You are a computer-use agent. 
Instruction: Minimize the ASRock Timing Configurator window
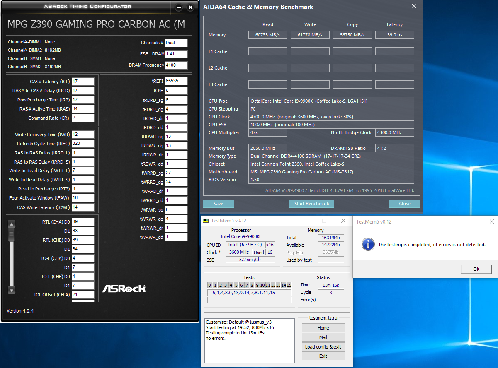179,7
